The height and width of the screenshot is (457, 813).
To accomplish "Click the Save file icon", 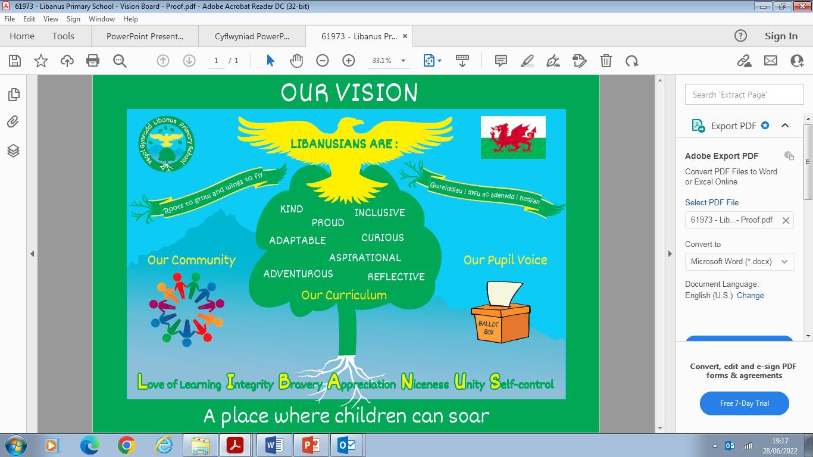I will click(x=15, y=61).
